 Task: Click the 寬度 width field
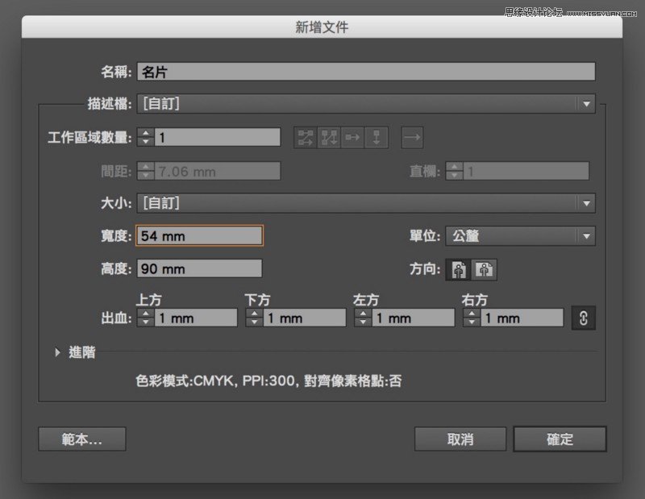coord(199,236)
